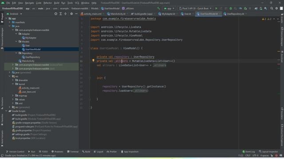Click the UserViewModel breadcrumb in navigation bar
The width and height of the screenshot is (284, 159).
click(110, 8)
